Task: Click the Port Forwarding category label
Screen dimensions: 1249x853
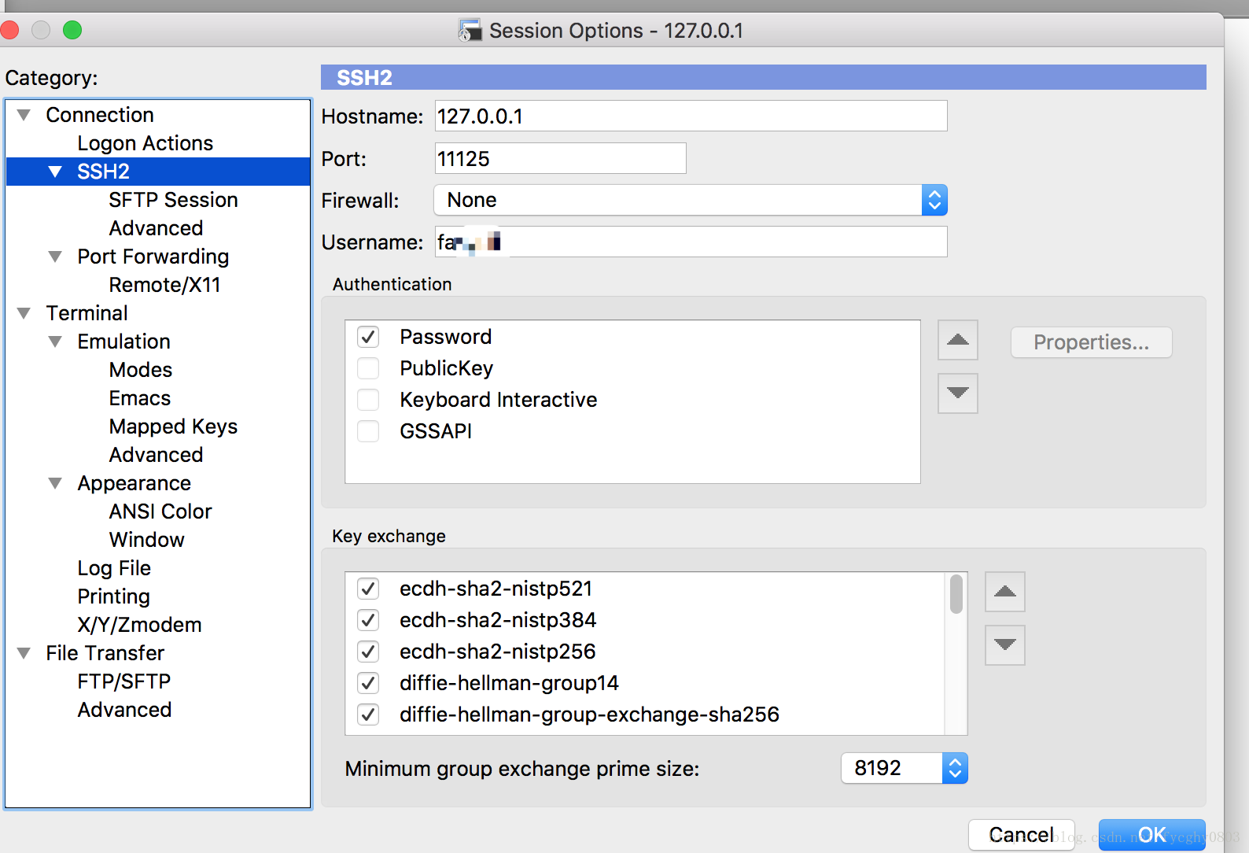Action: coord(153,257)
